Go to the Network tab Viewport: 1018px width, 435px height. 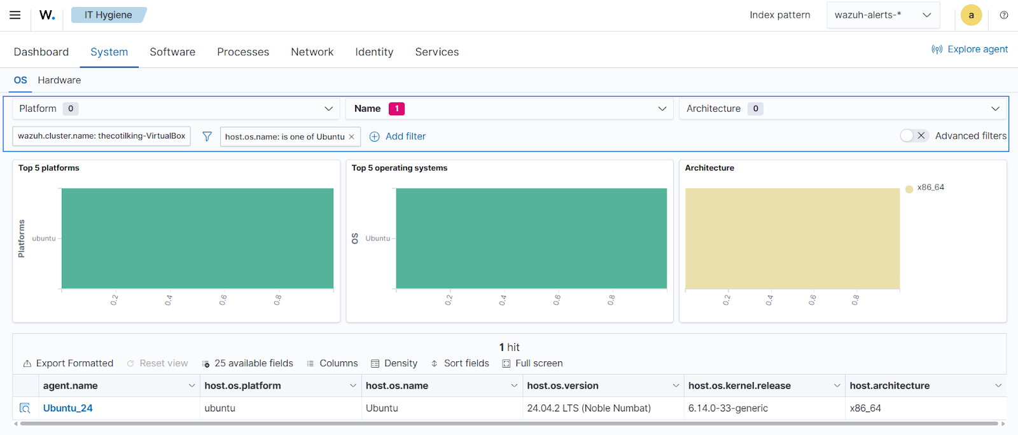(x=312, y=52)
